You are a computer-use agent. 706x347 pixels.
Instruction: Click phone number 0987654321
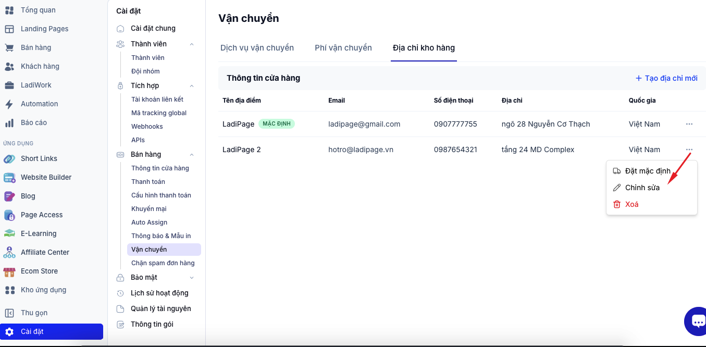[x=455, y=150]
